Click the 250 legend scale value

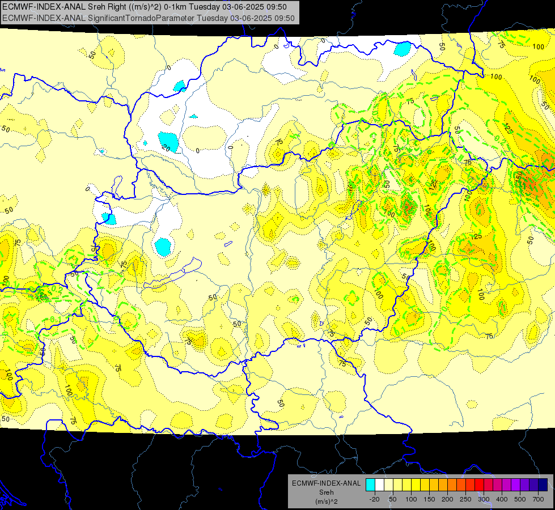pos(465,499)
